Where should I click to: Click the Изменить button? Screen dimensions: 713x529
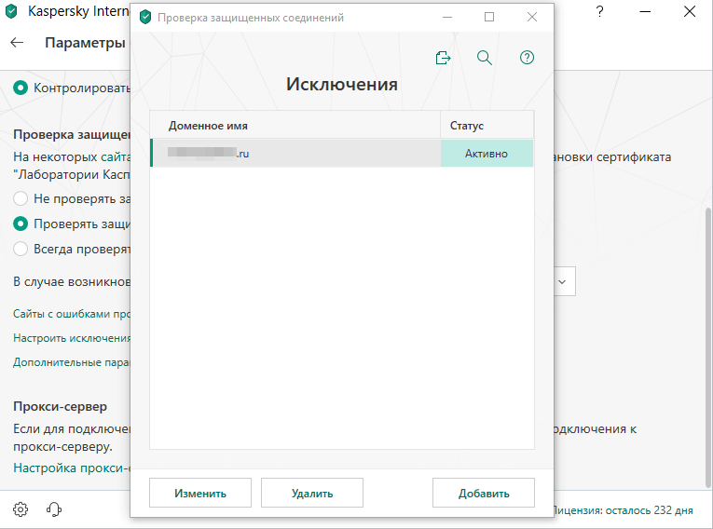(200, 493)
